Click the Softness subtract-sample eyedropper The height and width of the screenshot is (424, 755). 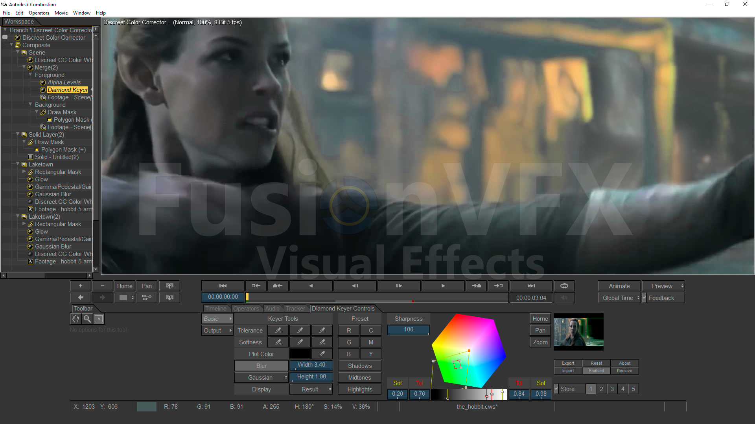pyautogui.click(x=322, y=342)
